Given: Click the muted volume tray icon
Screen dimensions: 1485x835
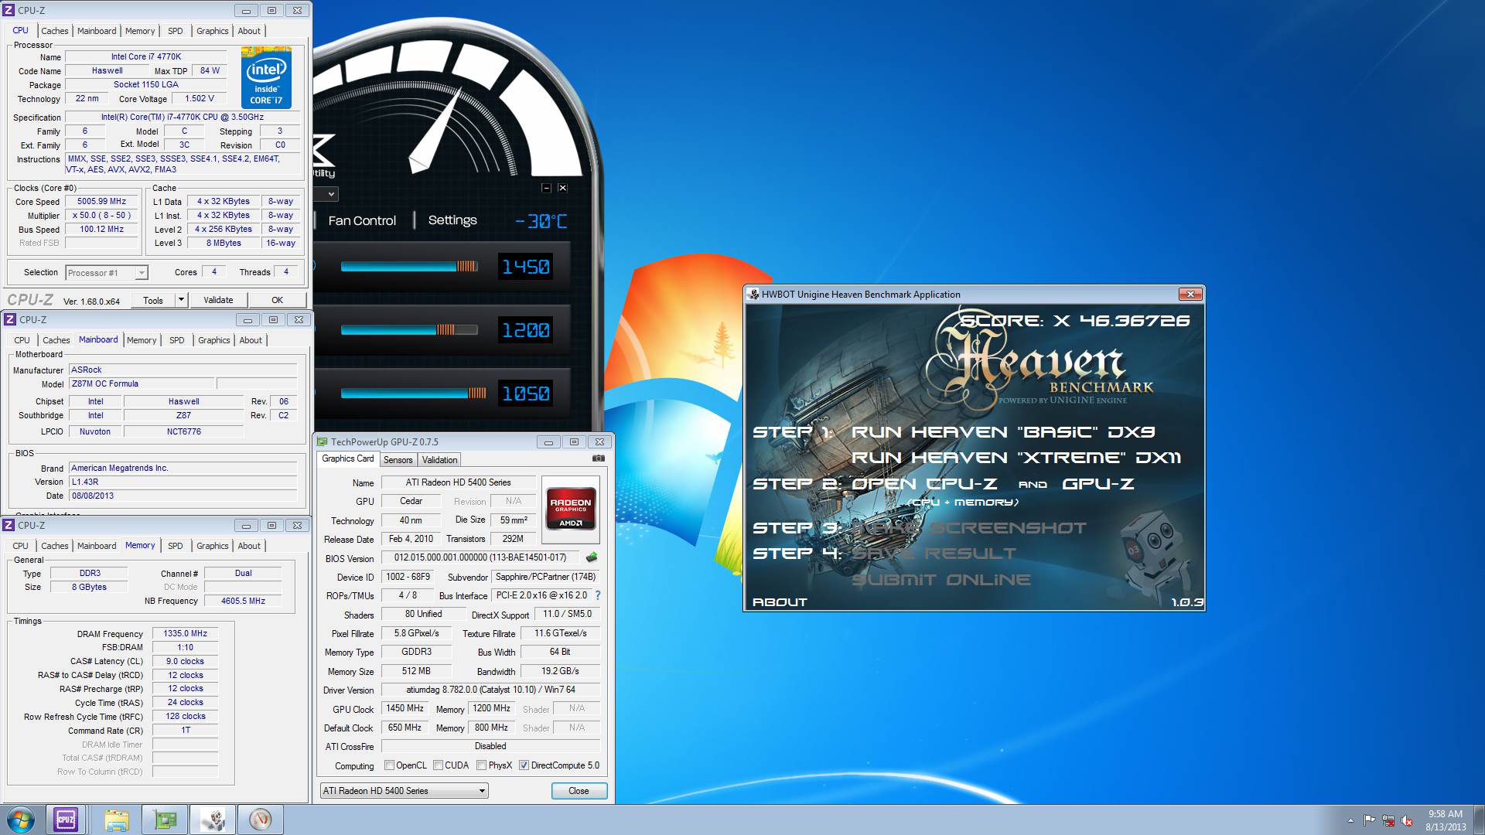Looking at the screenshot, I should point(1407,820).
